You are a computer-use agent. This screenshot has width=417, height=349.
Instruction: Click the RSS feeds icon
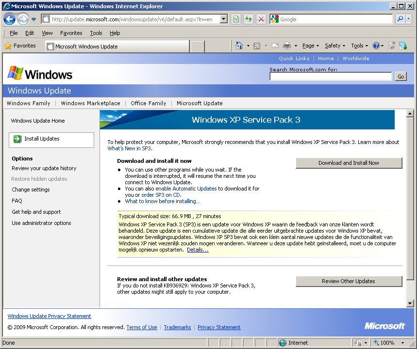pos(257,46)
